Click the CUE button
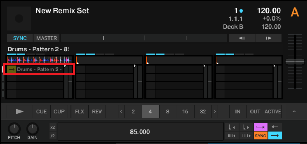The image size is (307, 144). (x=42, y=112)
